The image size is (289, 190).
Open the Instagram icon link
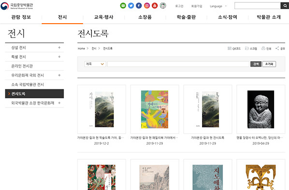pyautogui.click(x=147, y=6)
